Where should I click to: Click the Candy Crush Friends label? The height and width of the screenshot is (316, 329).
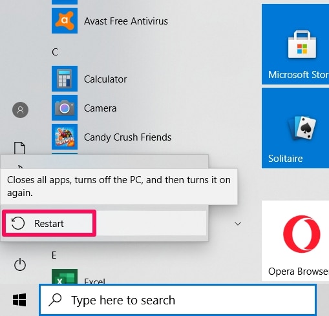[x=127, y=137]
